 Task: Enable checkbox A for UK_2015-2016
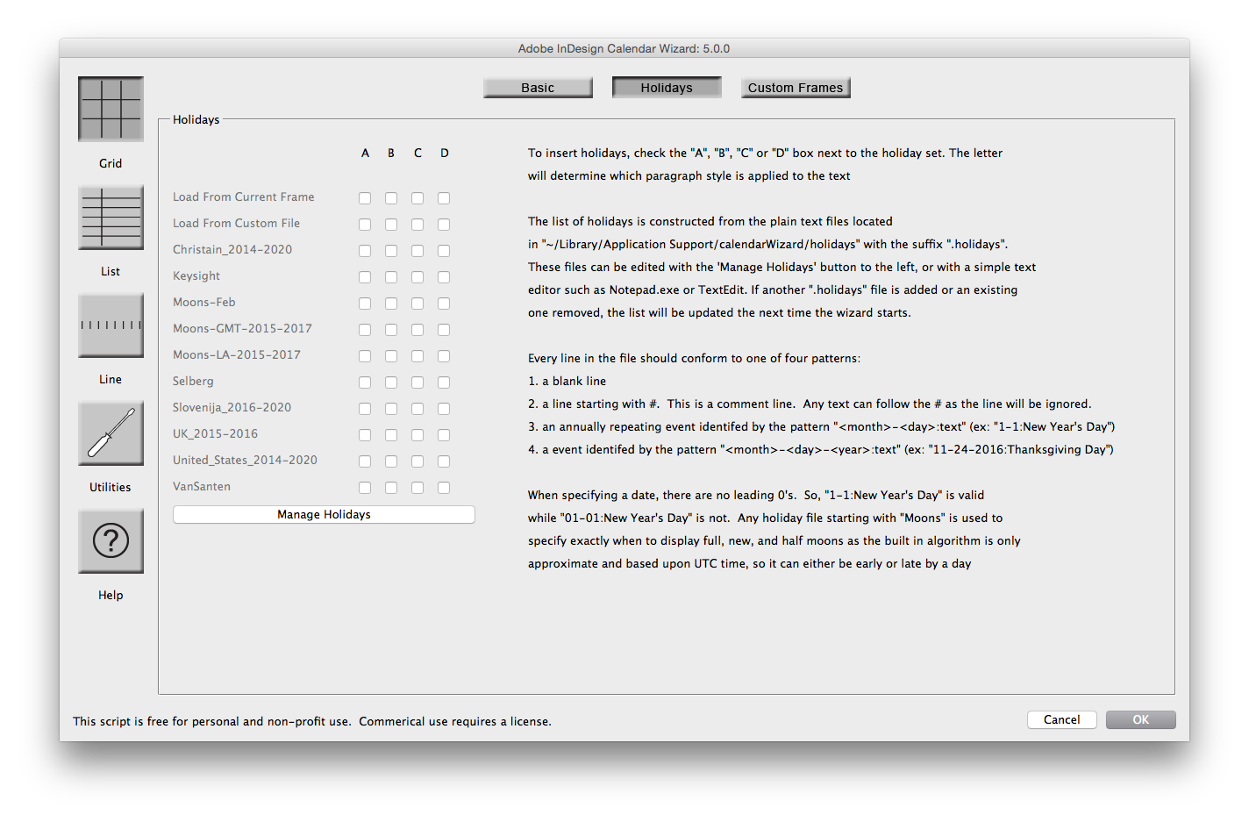point(365,434)
